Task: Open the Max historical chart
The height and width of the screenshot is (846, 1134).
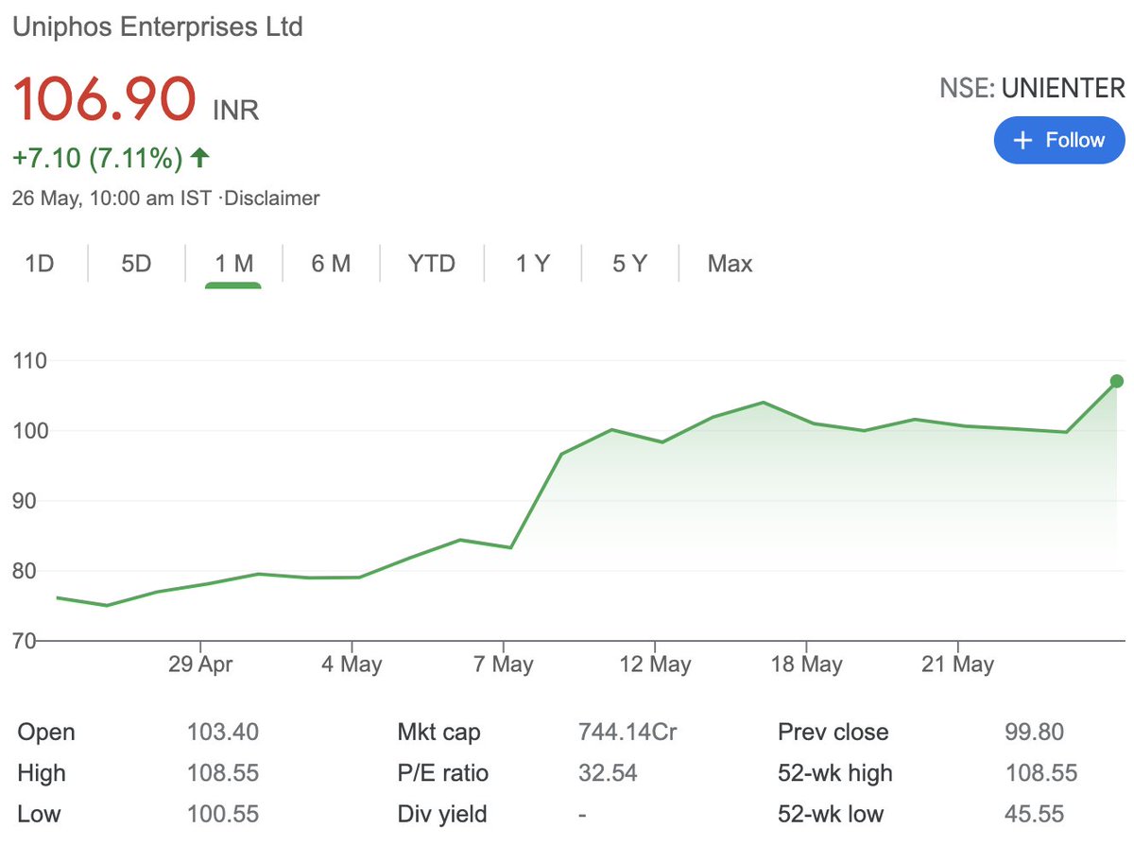Action: 729,264
